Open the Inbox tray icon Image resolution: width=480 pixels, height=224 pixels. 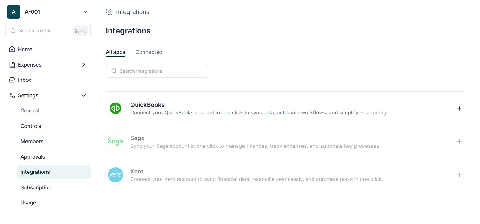pos(12,80)
